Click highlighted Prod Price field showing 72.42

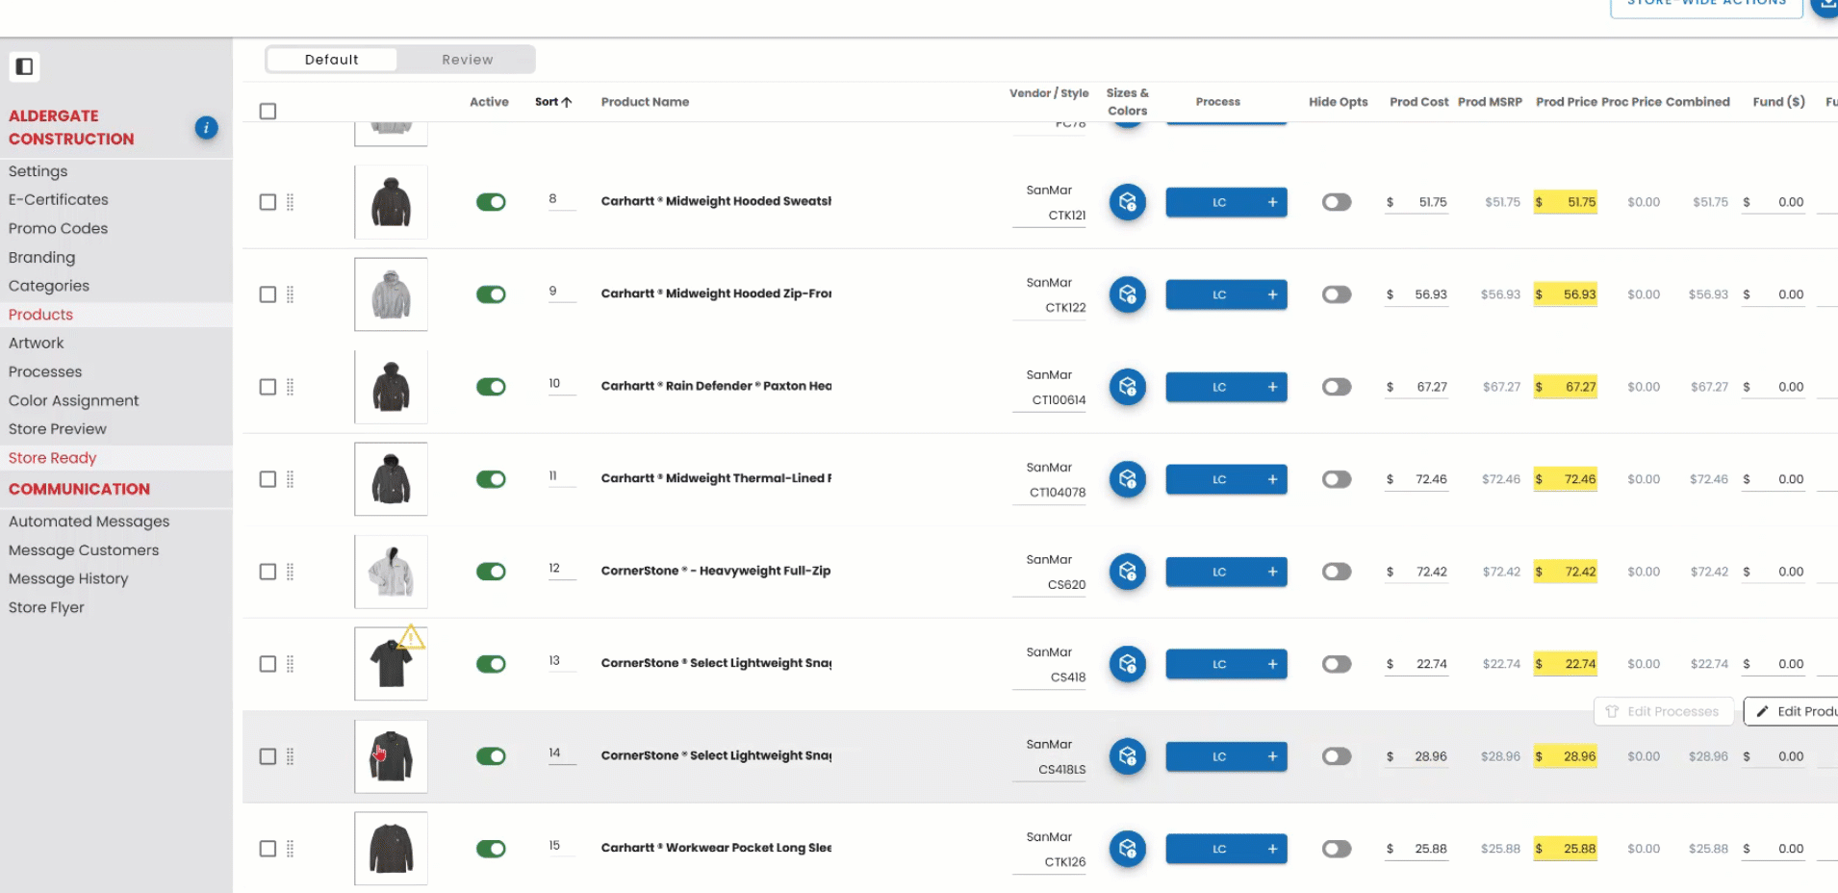1567,572
